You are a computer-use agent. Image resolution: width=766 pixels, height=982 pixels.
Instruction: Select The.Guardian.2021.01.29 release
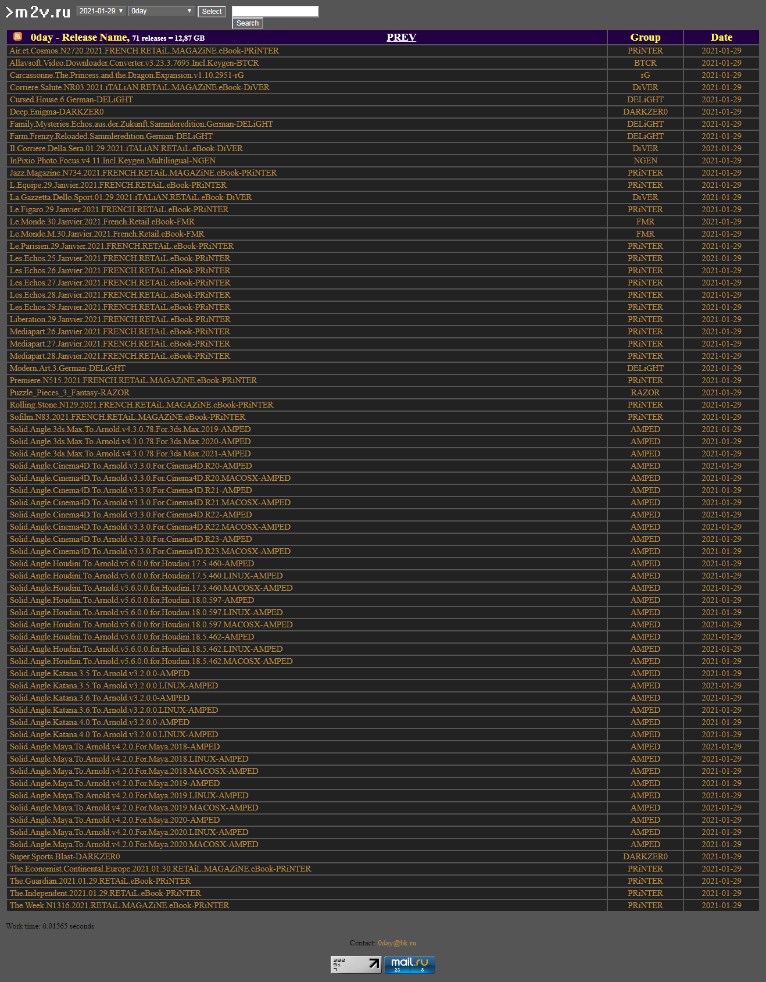100,881
